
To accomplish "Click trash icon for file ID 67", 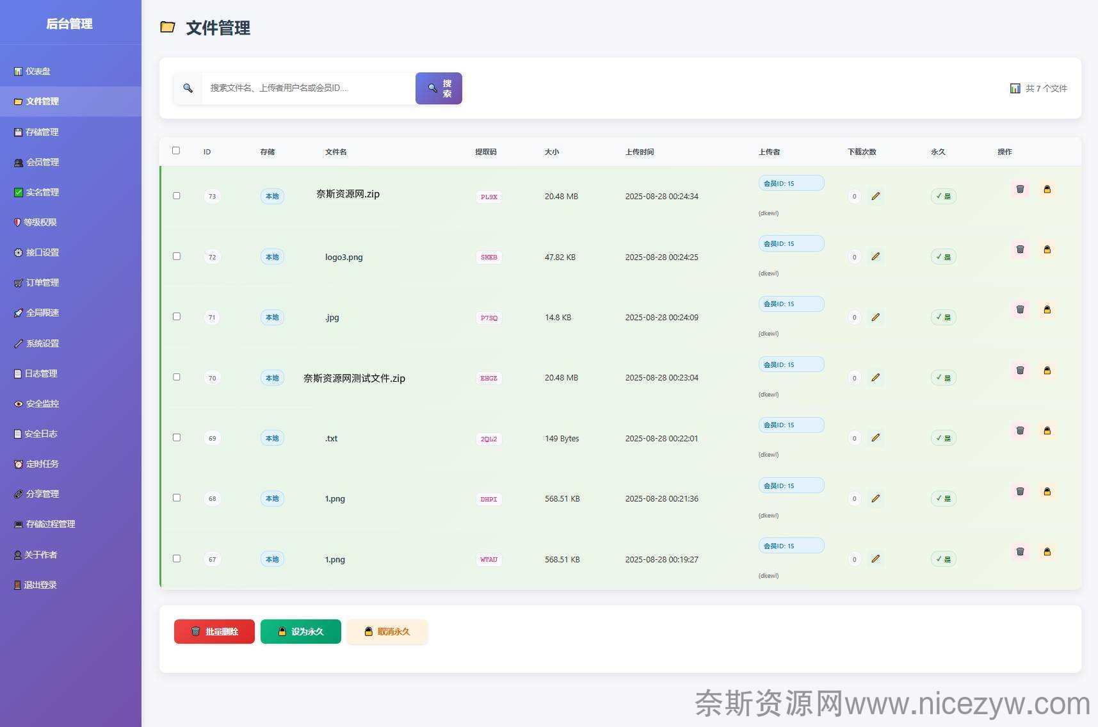I will click(1020, 551).
